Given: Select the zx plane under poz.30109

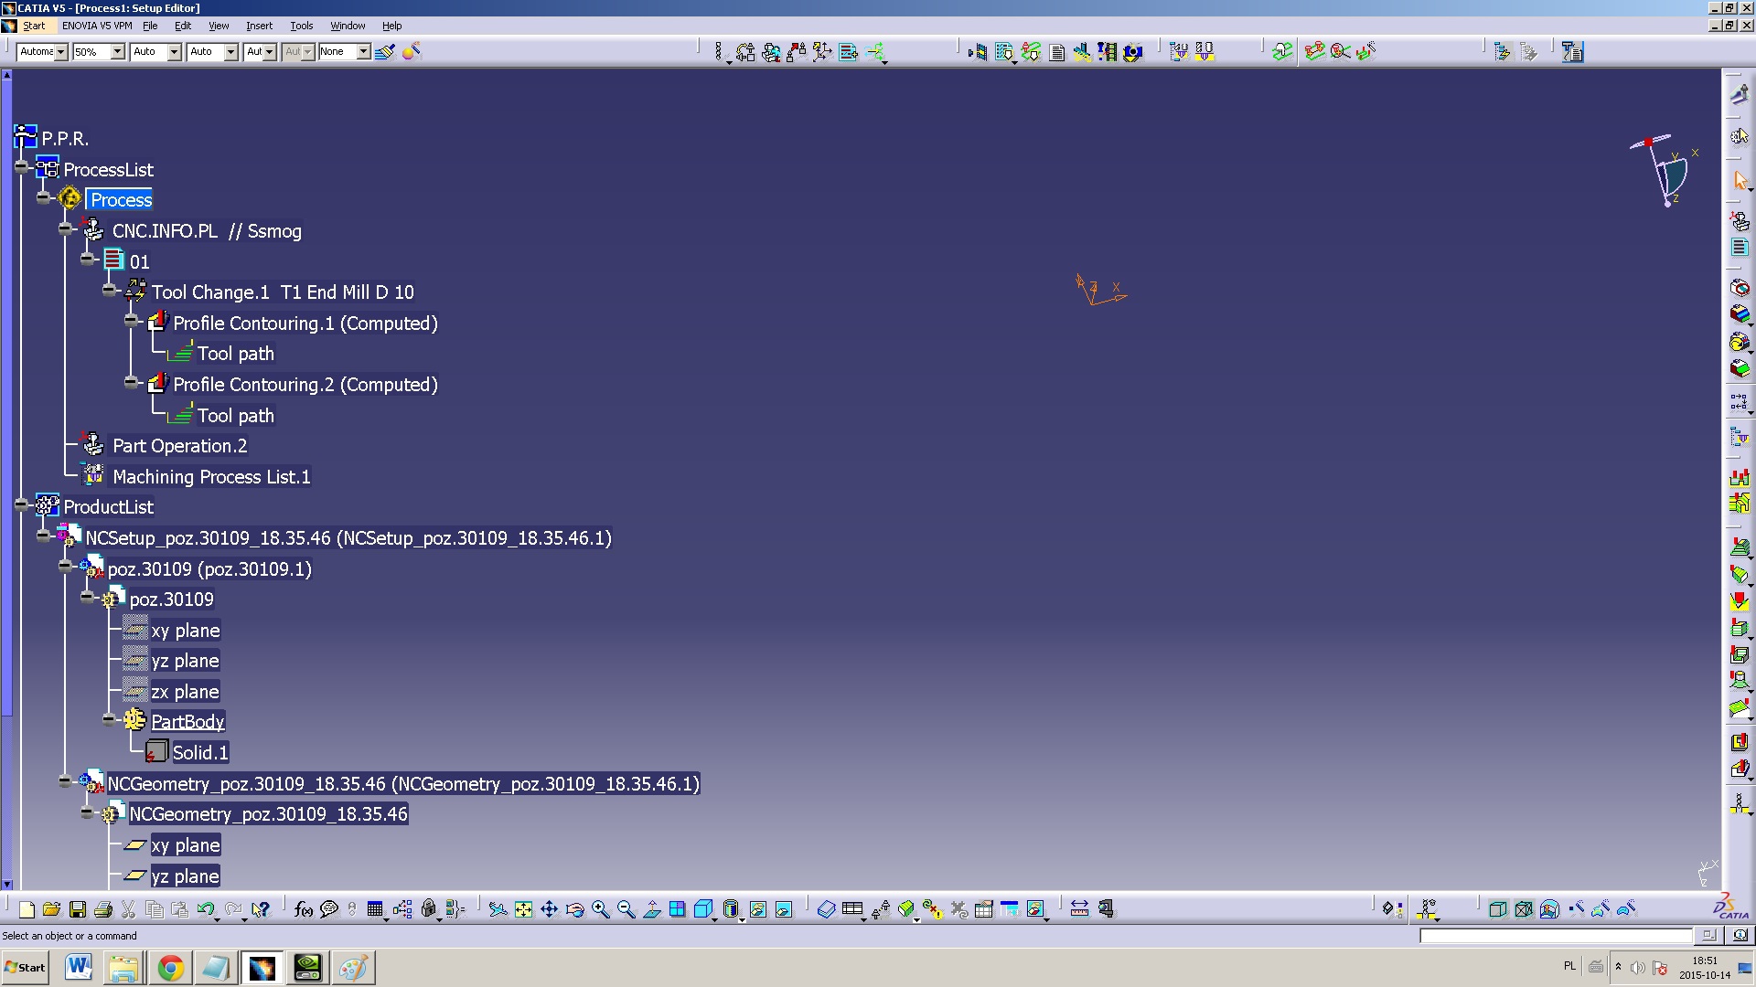Looking at the screenshot, I should (185, 692).
